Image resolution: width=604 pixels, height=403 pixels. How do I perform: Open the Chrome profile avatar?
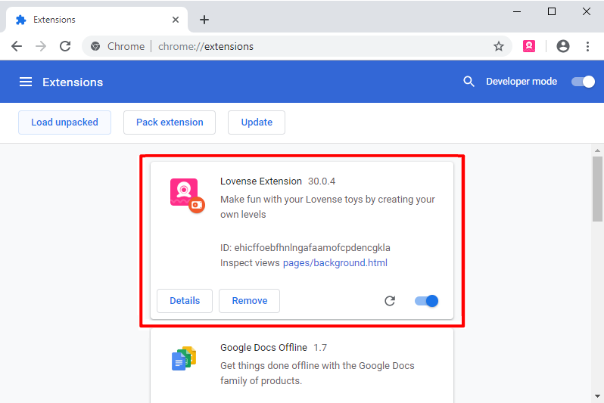tap(562, 46)
